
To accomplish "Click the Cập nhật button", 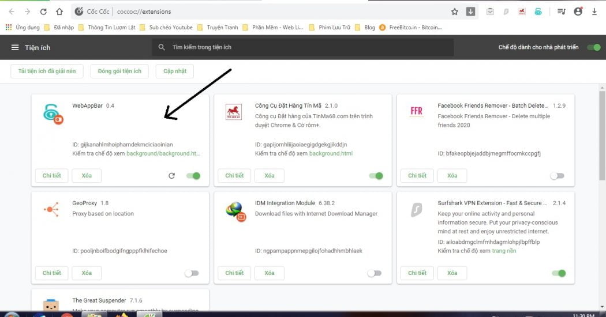I will tap(175, 71).
